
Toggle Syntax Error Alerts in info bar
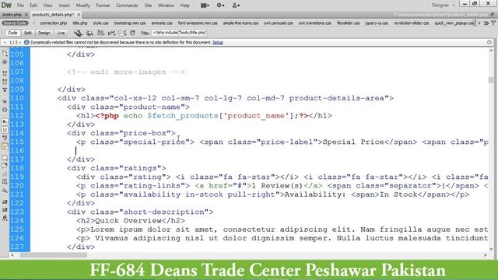5,146
